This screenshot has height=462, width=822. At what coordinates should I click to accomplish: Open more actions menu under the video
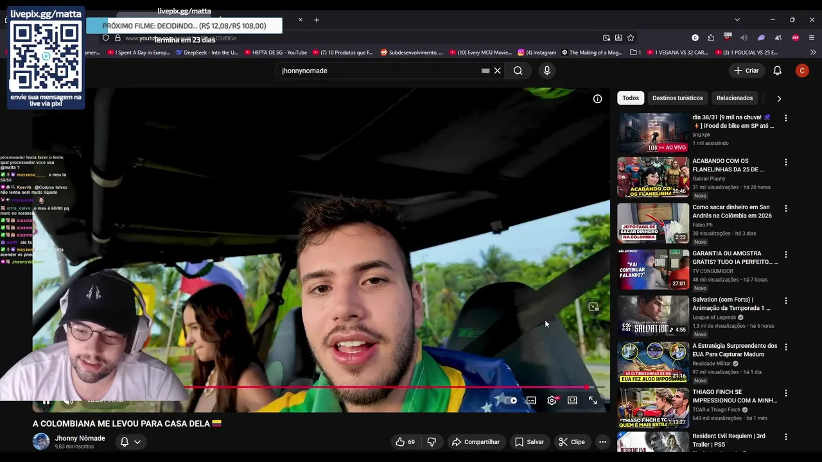click(602, 441)
